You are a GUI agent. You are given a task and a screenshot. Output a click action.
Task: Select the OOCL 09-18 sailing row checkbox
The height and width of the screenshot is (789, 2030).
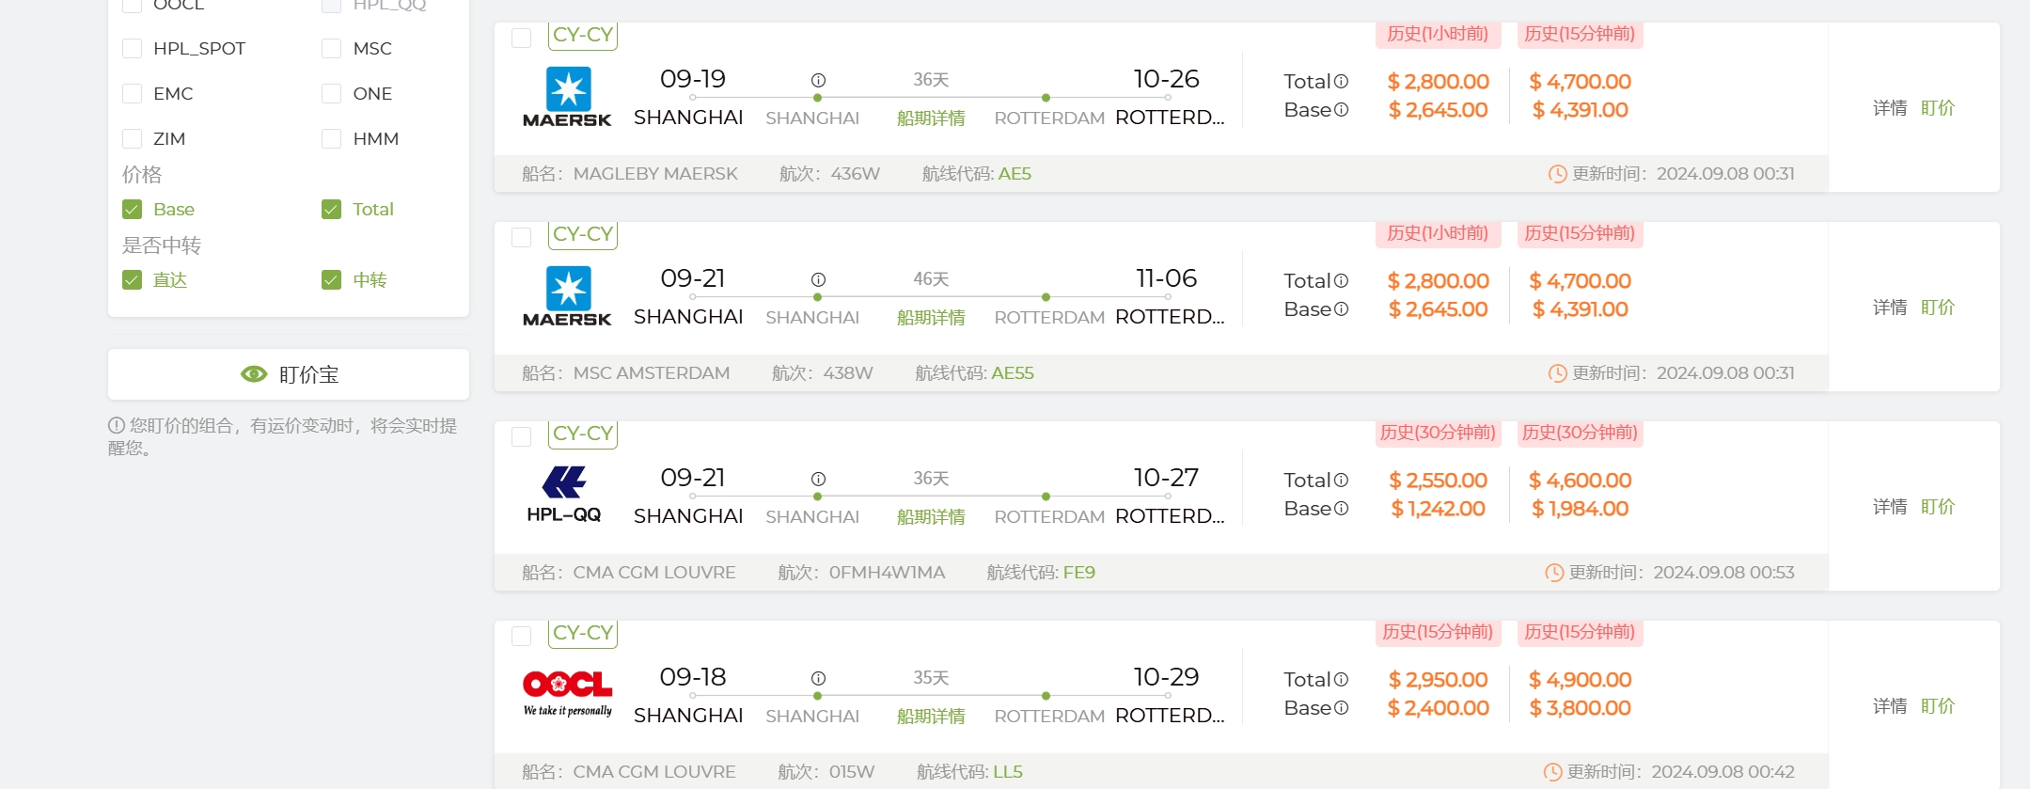pyautogui.click(x=522, y=637)
